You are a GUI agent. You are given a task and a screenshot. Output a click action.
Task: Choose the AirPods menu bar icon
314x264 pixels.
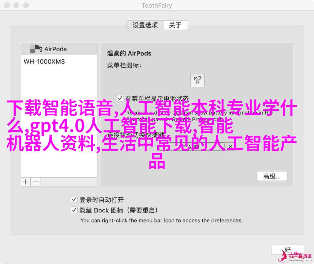pos(197,80)
